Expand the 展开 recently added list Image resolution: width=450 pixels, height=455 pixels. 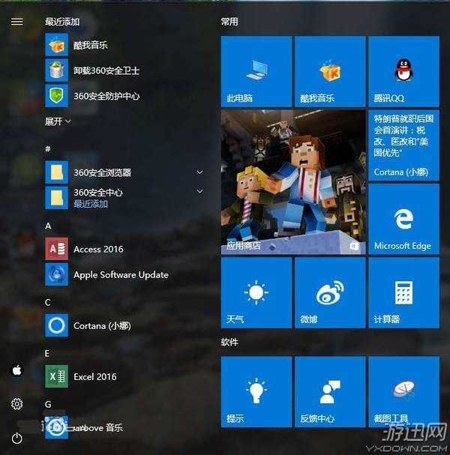point(58,121)
